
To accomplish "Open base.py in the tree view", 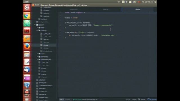I will (x=46, y=39).
